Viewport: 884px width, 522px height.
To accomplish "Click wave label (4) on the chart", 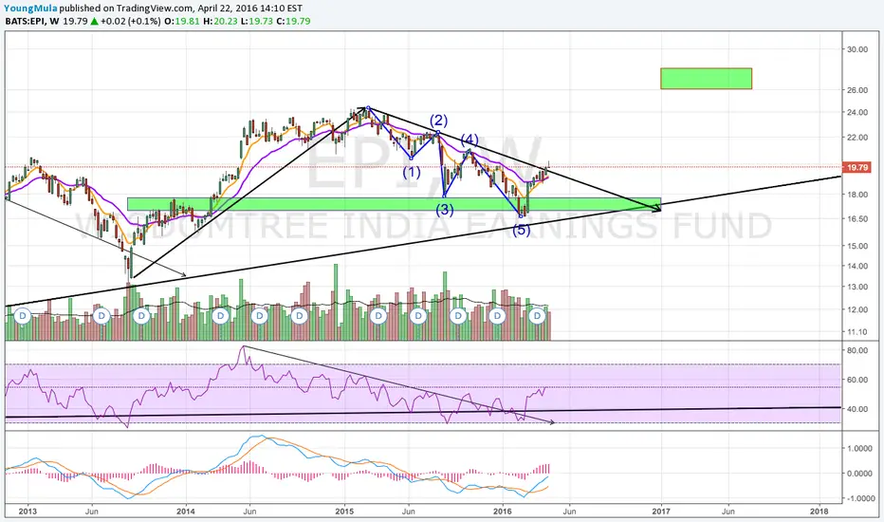I will pos(470,140).
